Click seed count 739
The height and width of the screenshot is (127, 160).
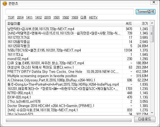point(130,33)
